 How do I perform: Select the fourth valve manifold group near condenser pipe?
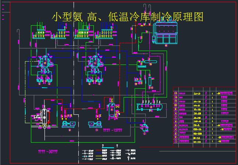pyautogui.click(x=105, y=32)
